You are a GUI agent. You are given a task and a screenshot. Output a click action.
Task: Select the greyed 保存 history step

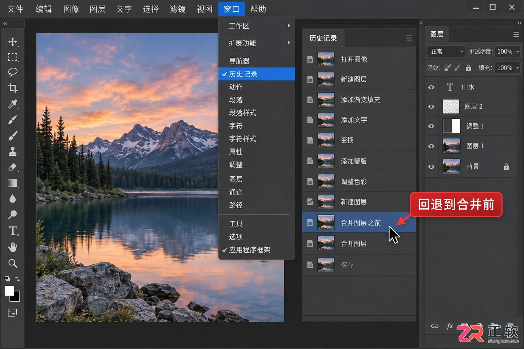click(359, 265)
